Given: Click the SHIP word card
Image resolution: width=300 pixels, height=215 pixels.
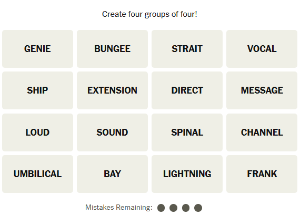Looking at the screenshot, I should (37, 90).
